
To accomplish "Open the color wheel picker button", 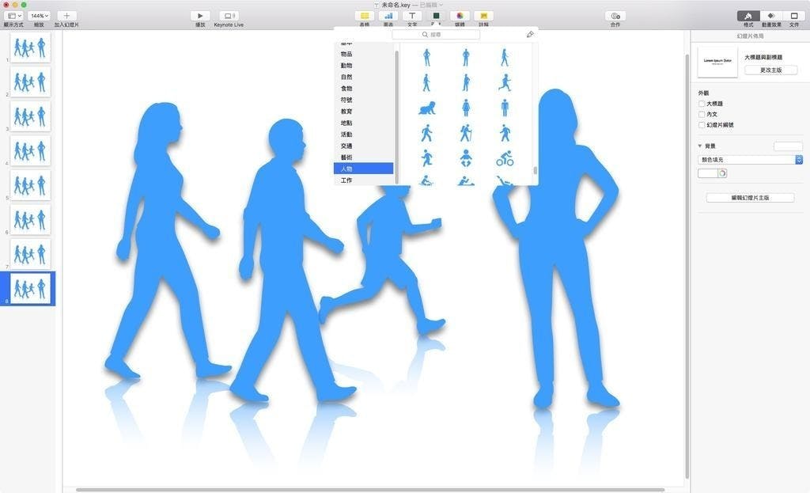I will [x=722, y=173].
